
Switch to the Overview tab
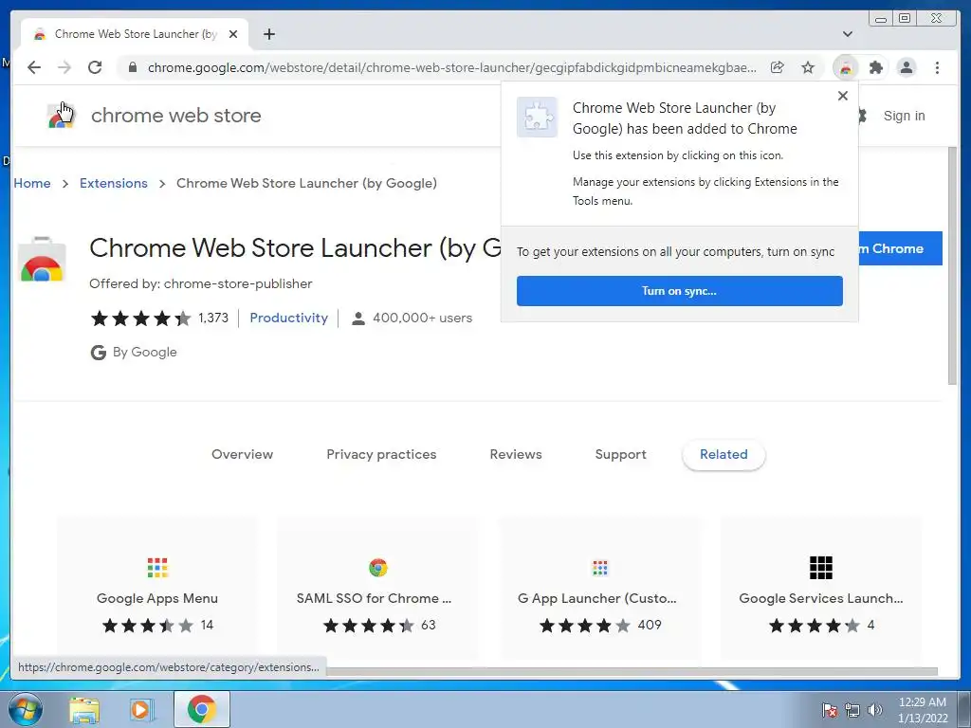(x=242, y=454)
